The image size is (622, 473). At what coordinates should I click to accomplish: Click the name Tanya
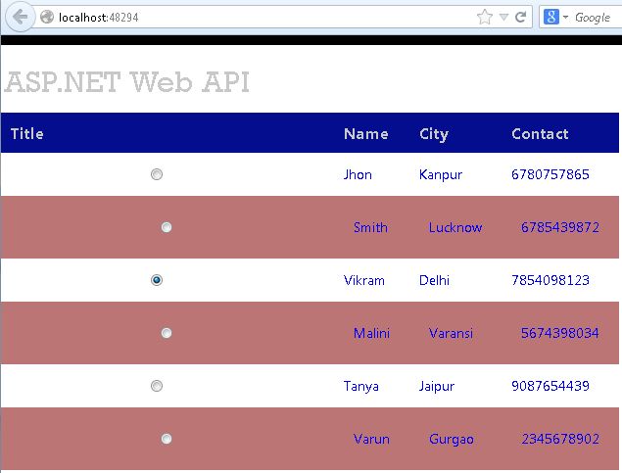click(x=360, y=386)
